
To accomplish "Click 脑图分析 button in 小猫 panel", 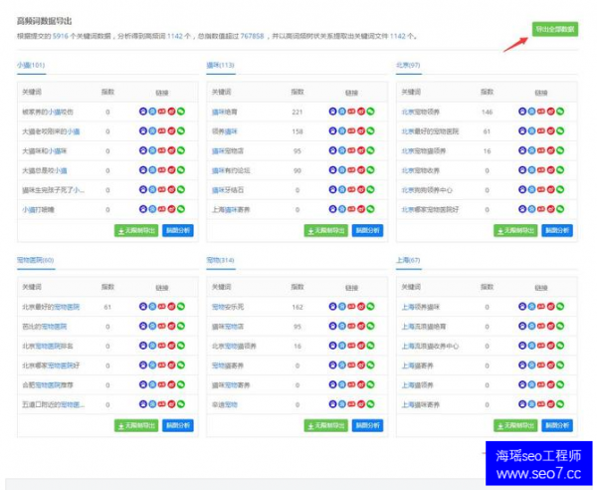I will pos(178,230).
